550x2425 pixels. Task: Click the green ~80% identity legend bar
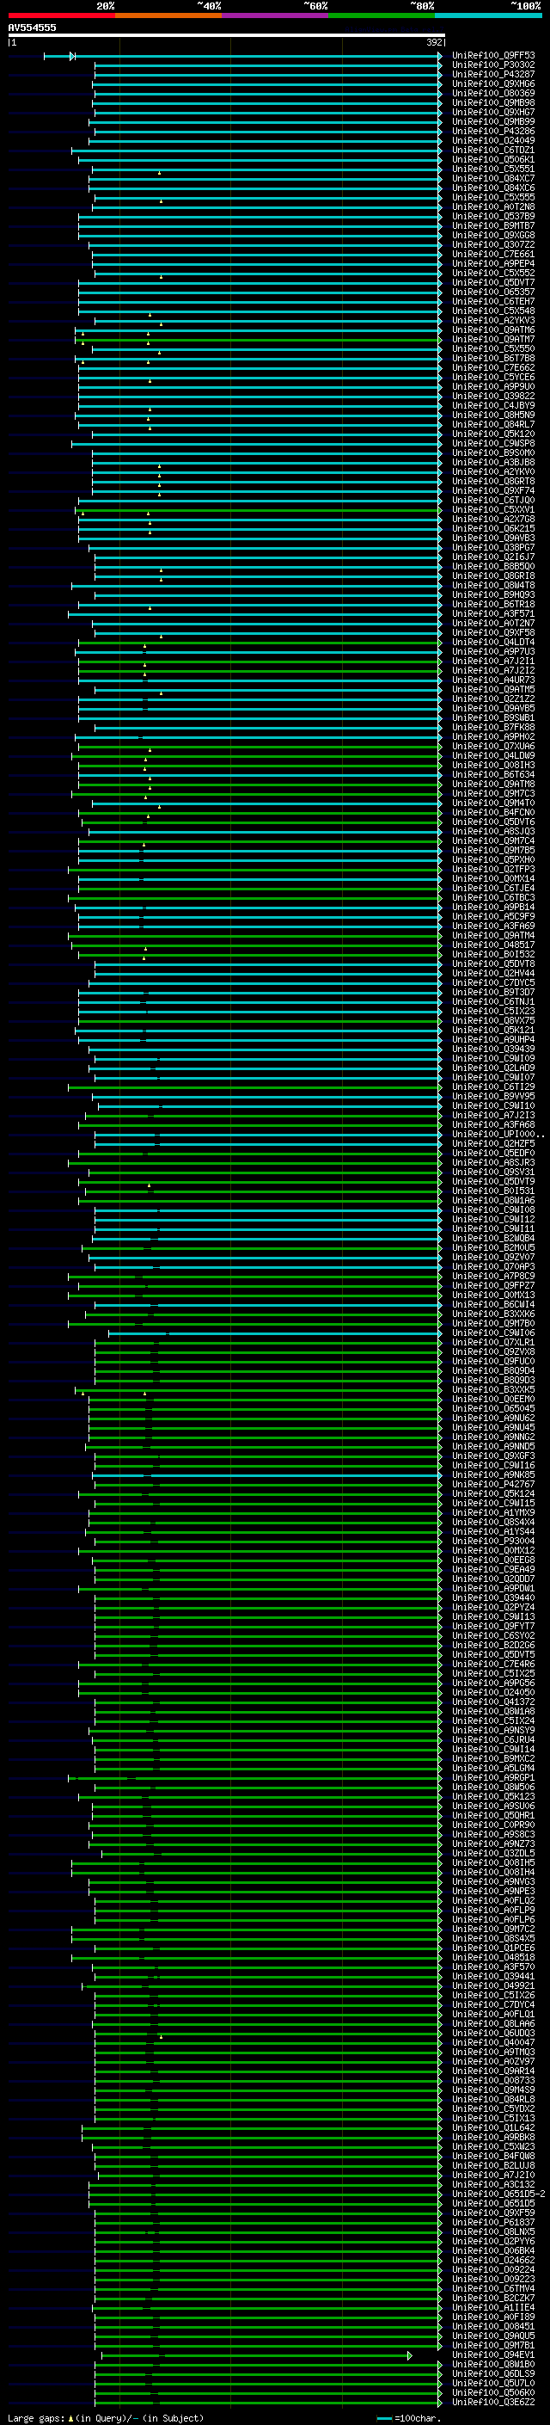coord(382,15)
